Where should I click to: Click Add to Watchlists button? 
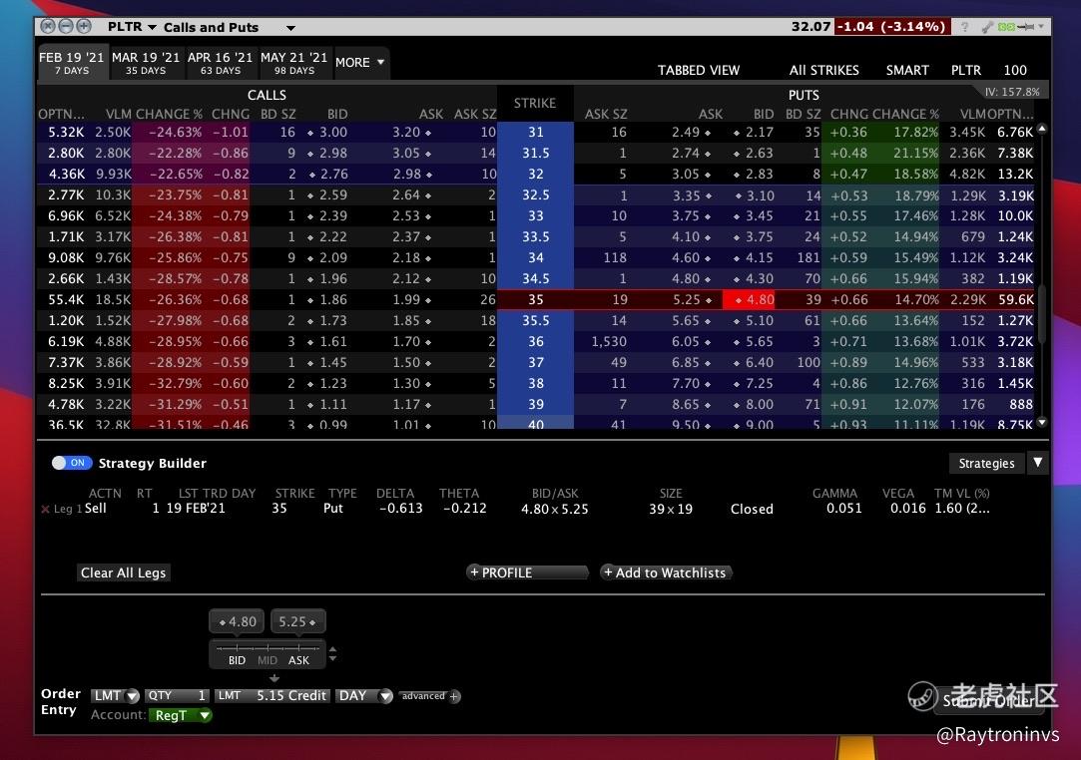pyautogui.click(x=666, y=572)
